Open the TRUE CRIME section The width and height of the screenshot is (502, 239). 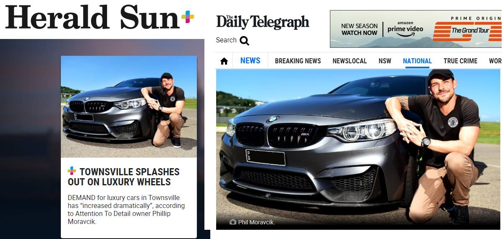click(x=460, y=61)
